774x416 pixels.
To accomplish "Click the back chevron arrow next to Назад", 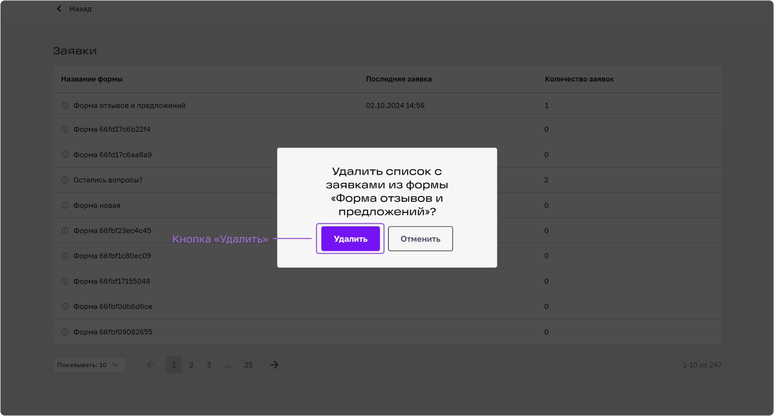I will coord(59,9).
